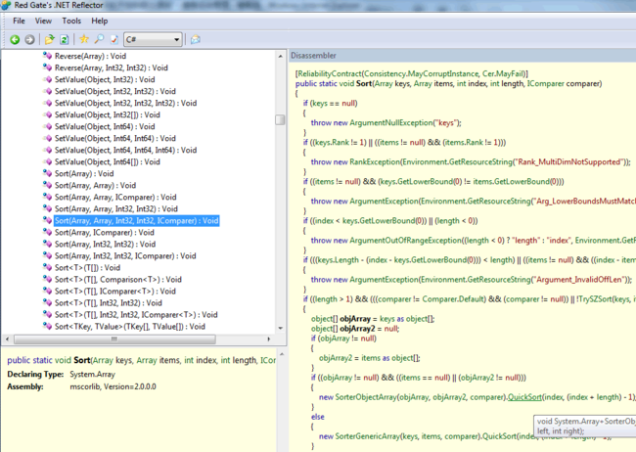This screenshot has width=636, height=452.
Task: Open the Help menu
Action: coord(100,21)
